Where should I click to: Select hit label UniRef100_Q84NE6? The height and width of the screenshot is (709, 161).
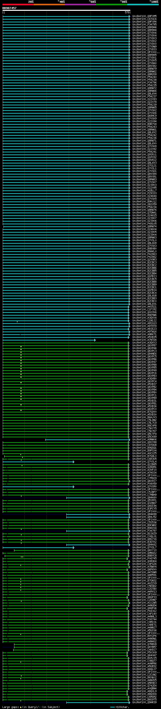144,354
